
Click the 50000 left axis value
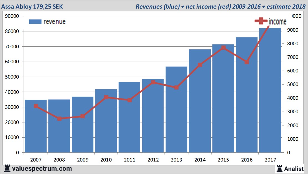click(x=12, y=77)
